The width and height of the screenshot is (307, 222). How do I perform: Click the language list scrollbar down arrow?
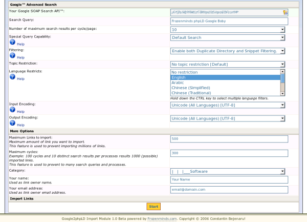coord(283,93)
